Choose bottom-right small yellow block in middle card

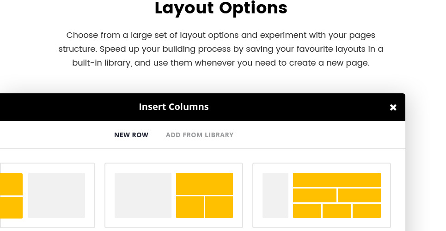[x=219, y=207]
